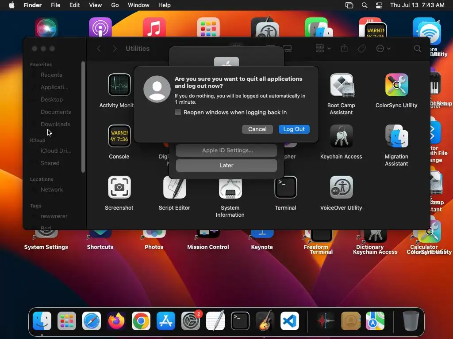The image size is (453, 339).
Task: Open ColorSync Utility in Finder window
Action: (396, 85)
